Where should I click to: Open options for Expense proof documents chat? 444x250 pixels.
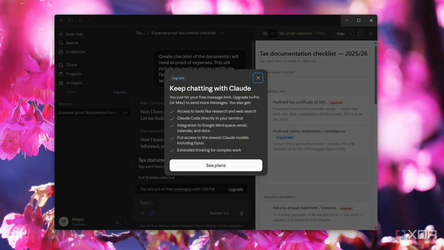[125, 113]
